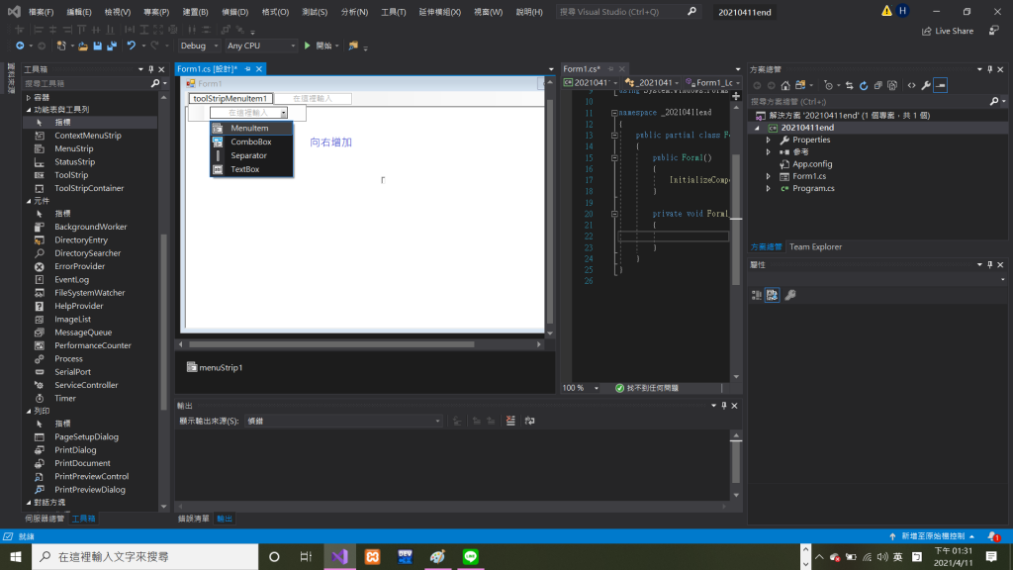Select Separator from the dropdown list
Image resolution: width=1013 pixels, height=570 pixels.
(251, 155)
